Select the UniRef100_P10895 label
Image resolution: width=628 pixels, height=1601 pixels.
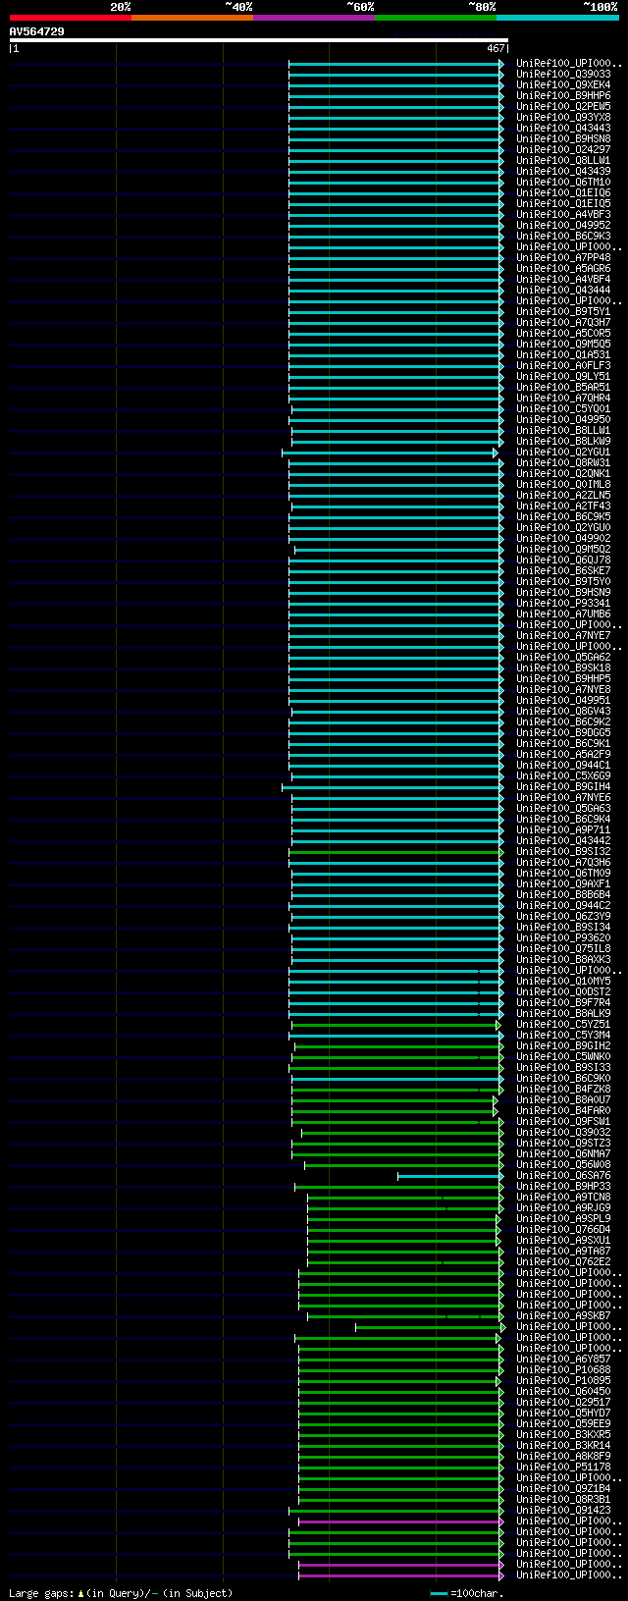coord(563,1380)
